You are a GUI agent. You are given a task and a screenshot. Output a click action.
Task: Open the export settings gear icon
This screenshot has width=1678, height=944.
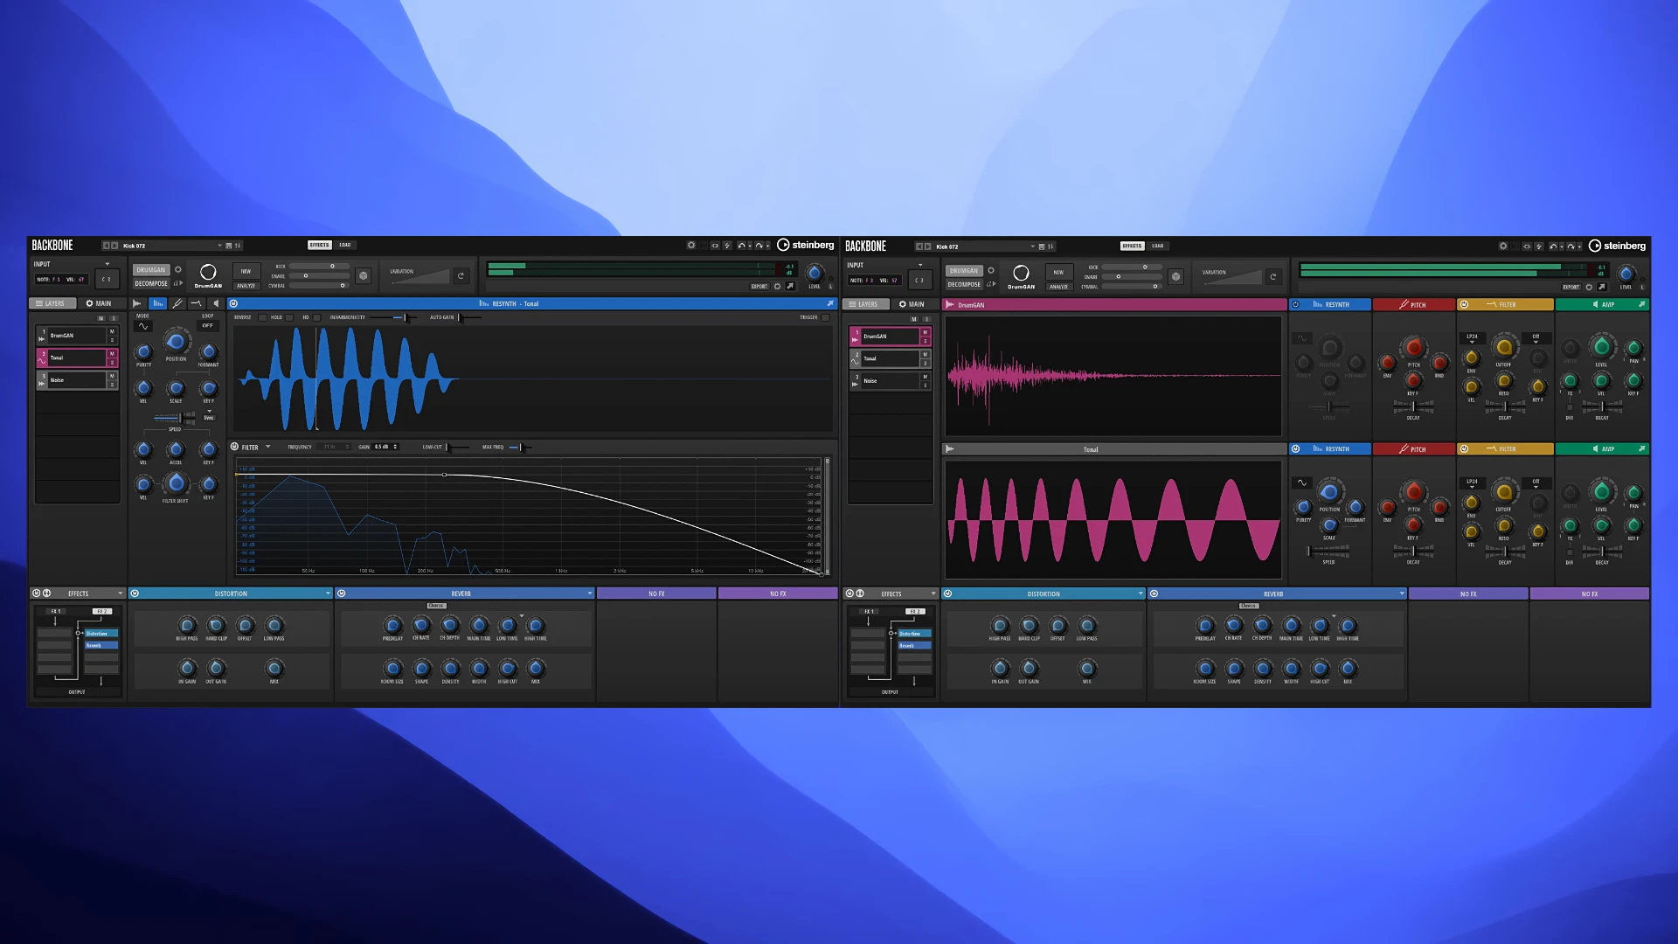[777, 286]
